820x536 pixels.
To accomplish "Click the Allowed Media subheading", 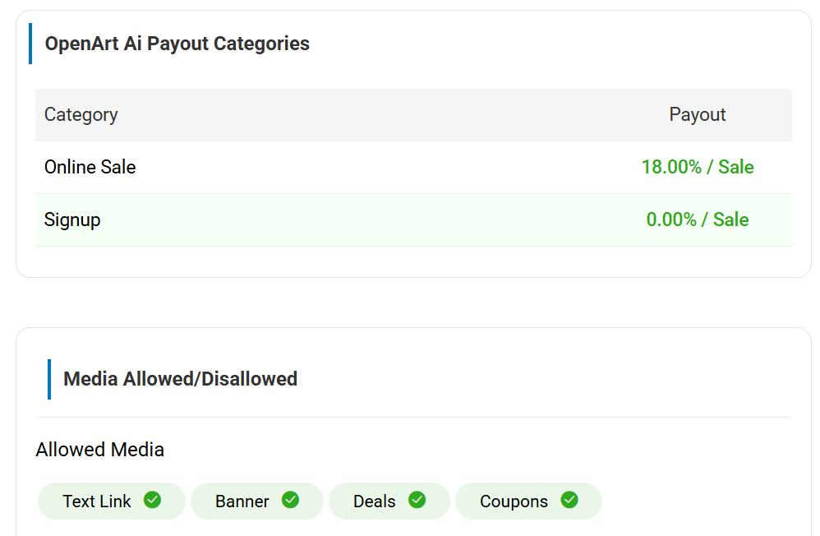I will tap(100, 450).
